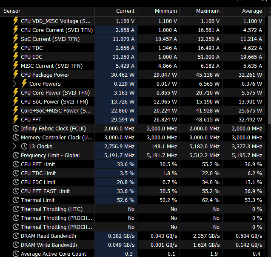Viewport: 271px width, 257px height.
Task: Click lightning icon beside CPU VDD_MISC Voltage
Action: tap(16, 21)
